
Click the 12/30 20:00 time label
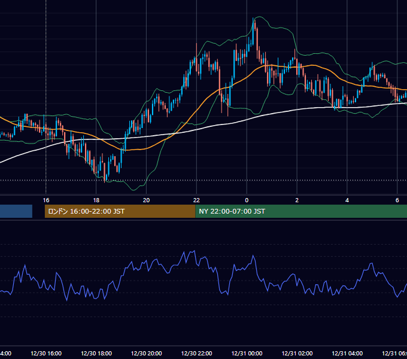pyautogui.click(x=147, y=353)
